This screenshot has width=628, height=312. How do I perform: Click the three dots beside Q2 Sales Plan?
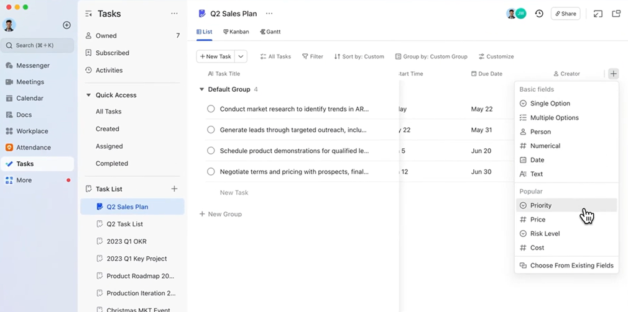269,14
